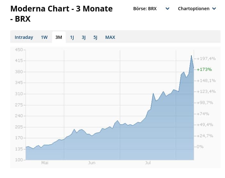Image resolution: width=225 pixels, height=178 pixels.
Task: Switch to the Intraday tab
Action: click(24, 37)
